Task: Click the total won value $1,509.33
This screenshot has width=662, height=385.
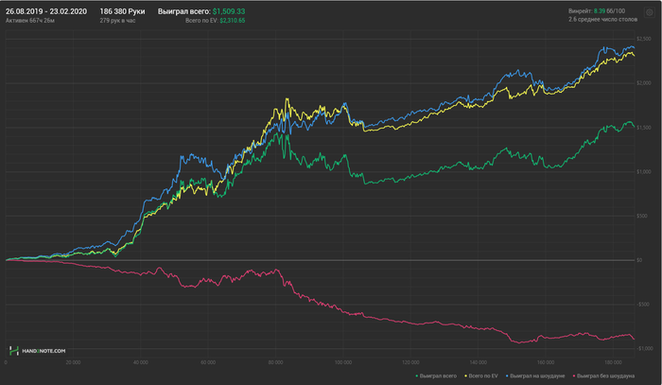Action: [x=229, y=11]
